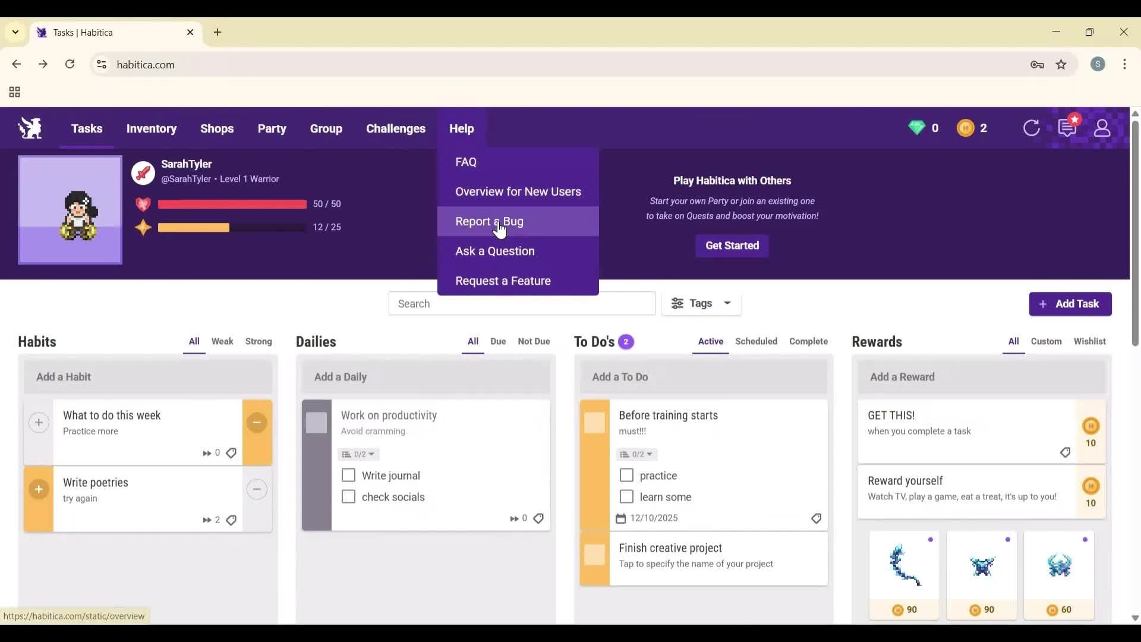
Task: Tick the check socials checkbox
Action: pos(348,496)
